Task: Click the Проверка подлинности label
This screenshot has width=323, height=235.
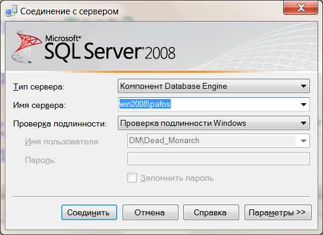Action: point(60,123)
